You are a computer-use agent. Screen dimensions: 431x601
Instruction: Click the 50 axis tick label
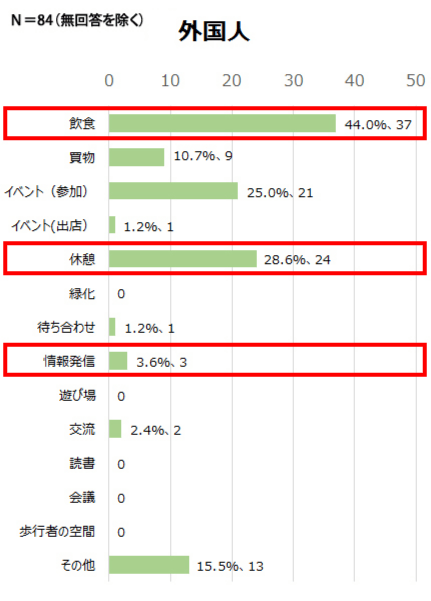point(416,80)
